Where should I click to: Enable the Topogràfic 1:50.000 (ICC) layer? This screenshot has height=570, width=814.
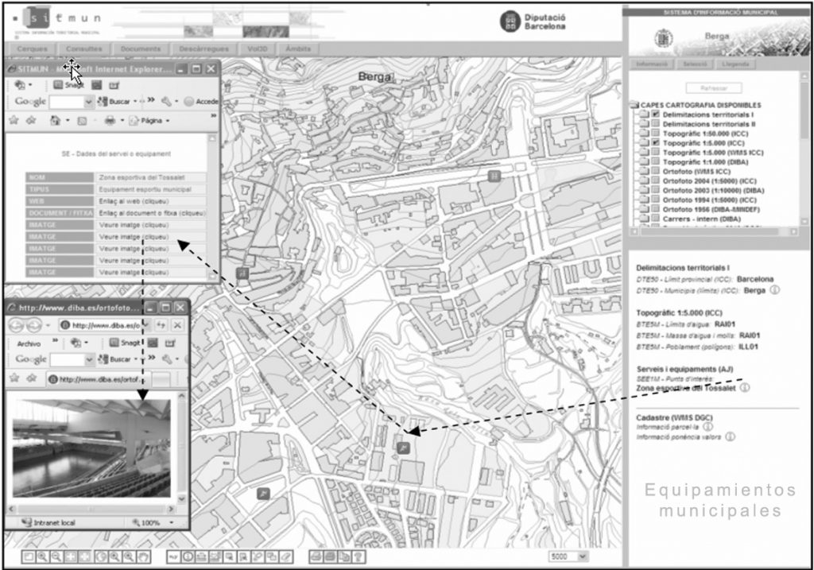coord(656,134)
